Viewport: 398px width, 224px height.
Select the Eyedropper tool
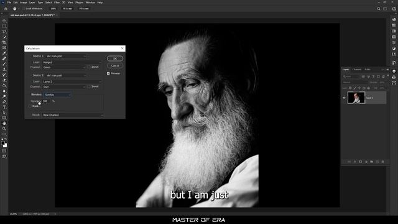[4, 53]
